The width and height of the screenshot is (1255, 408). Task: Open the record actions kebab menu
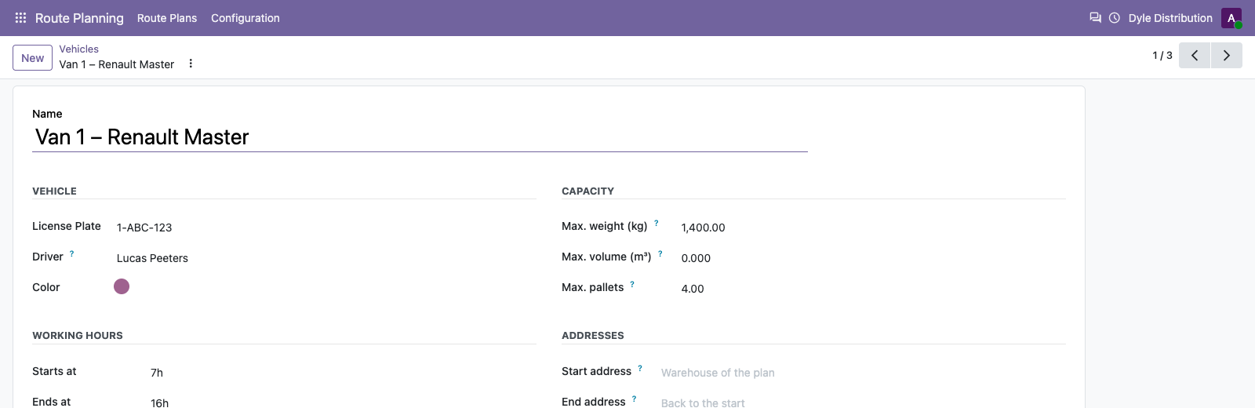tap(191, 64)
